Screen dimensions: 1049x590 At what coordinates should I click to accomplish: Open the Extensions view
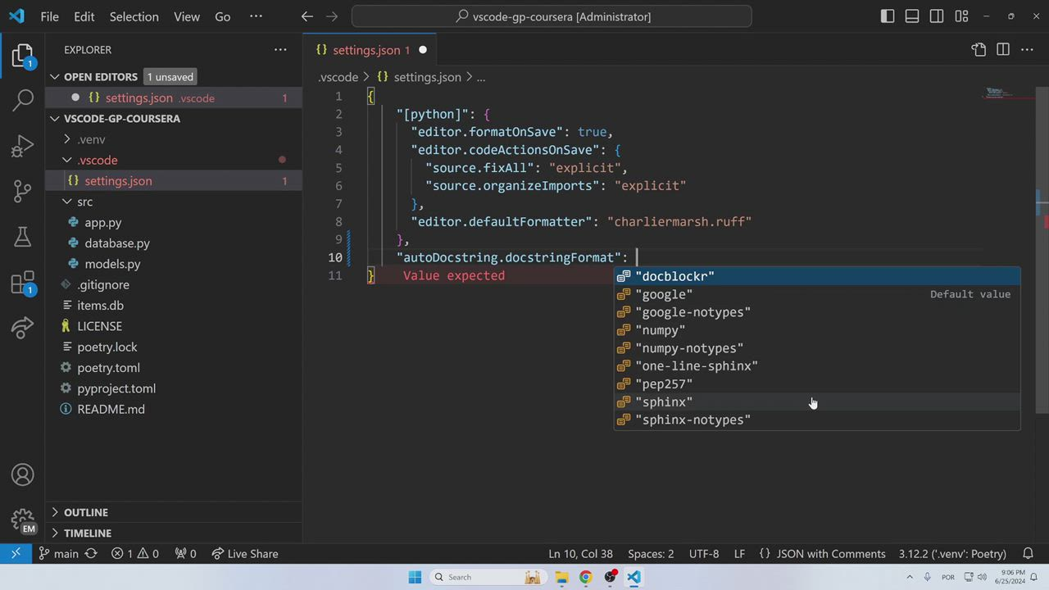coord(23,284)
